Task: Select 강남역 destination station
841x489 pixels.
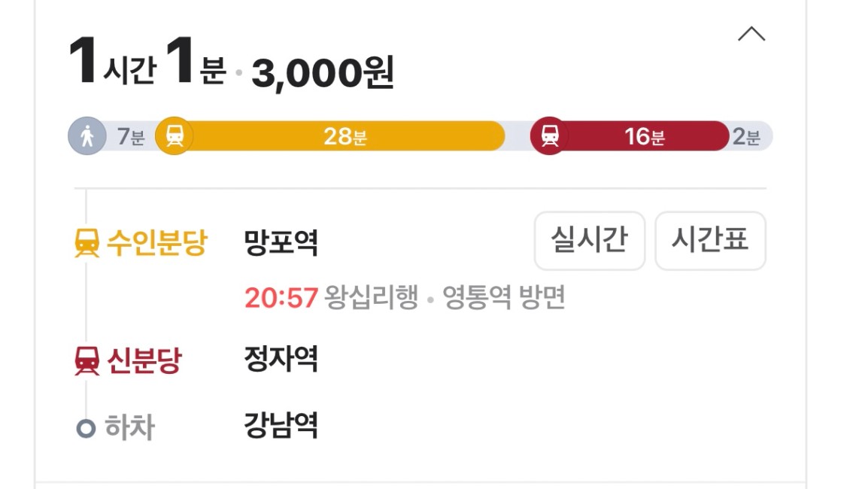Action: point(281,425)
